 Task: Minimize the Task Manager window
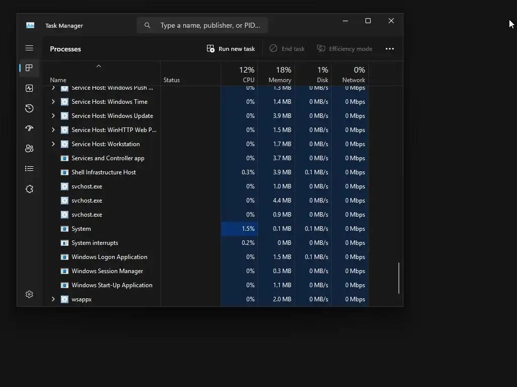coord(345,21)
